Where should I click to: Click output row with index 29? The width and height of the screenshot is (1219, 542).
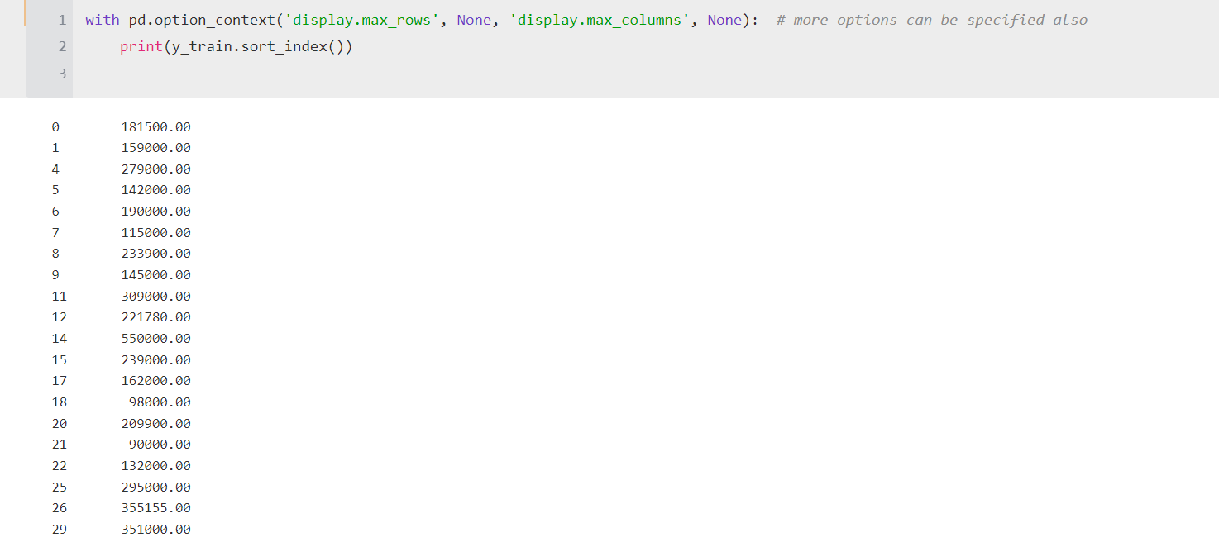(x=59, y=529)
